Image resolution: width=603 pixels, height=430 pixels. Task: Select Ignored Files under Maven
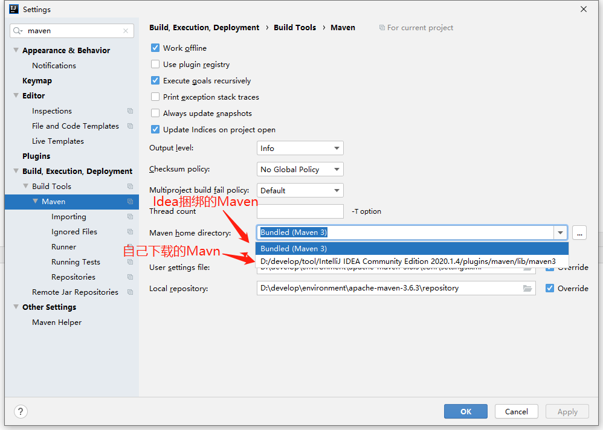(74, 232)
